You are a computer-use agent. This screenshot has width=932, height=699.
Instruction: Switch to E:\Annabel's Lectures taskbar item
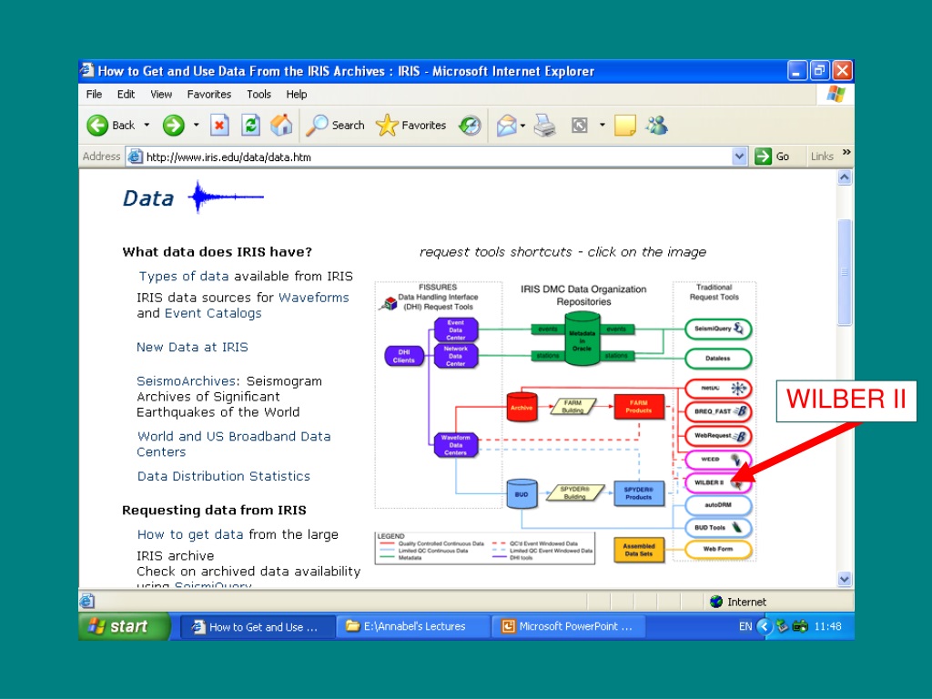click(413, 626)
